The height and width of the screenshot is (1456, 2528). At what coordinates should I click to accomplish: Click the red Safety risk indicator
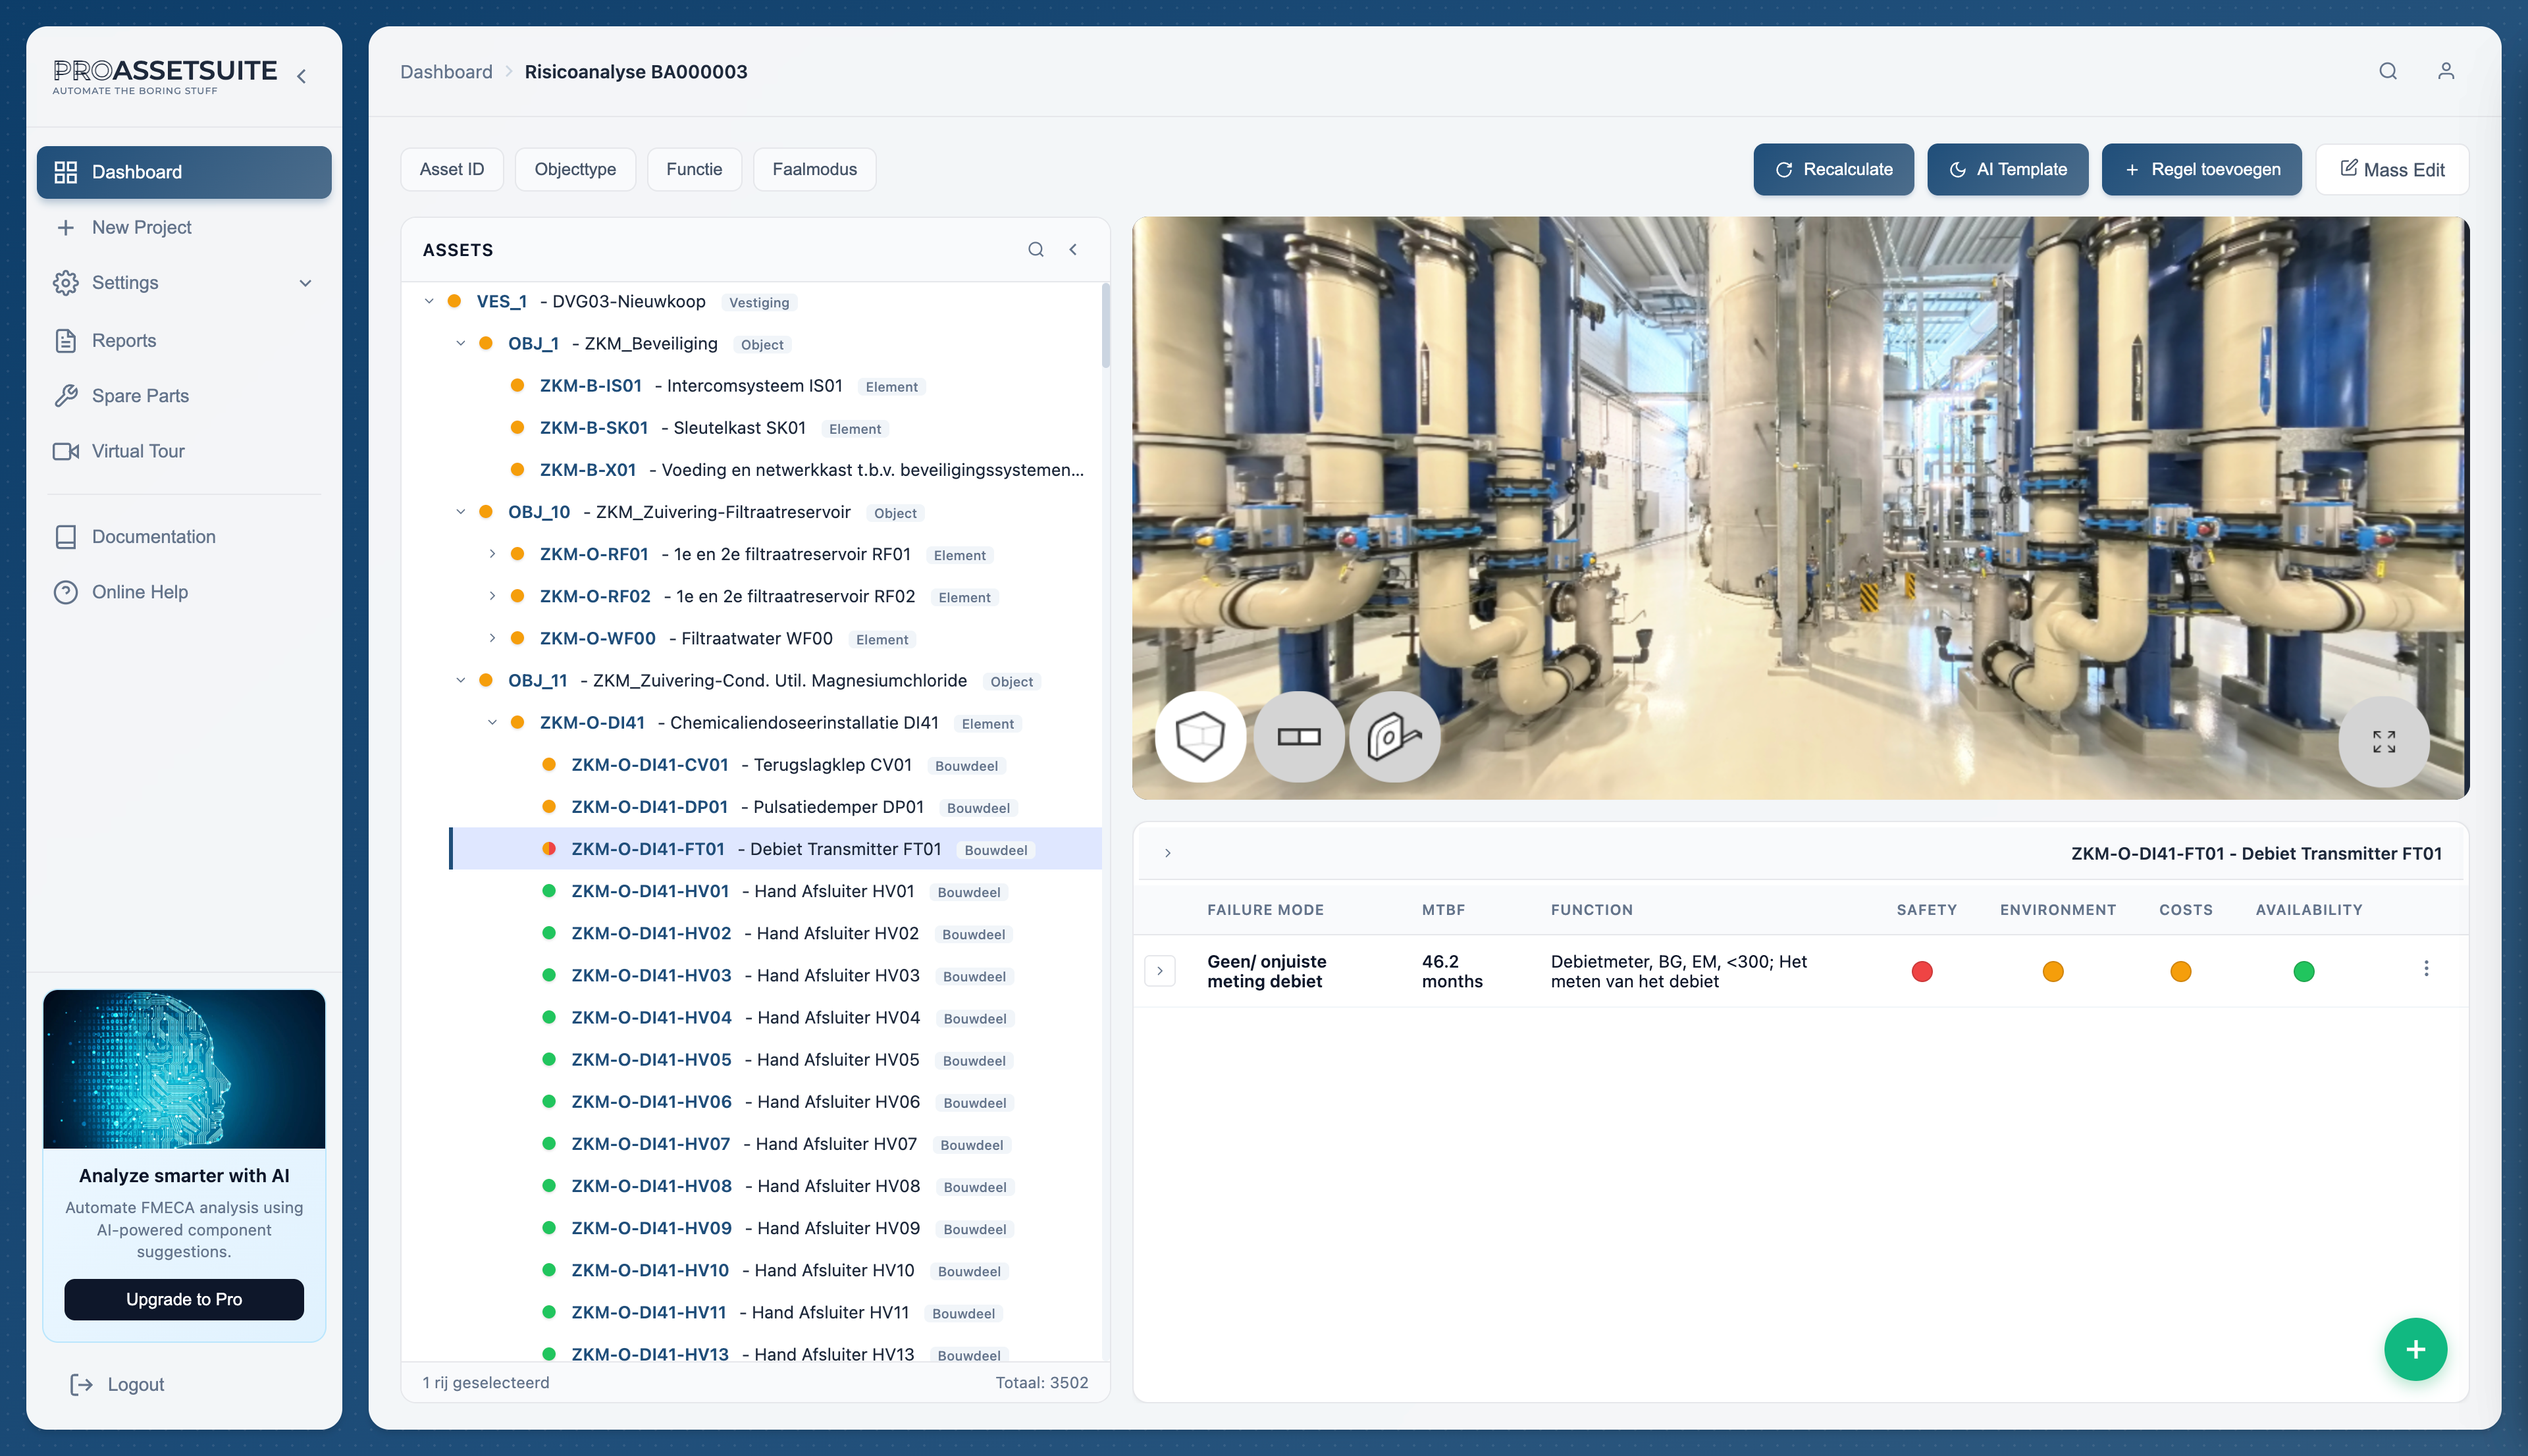tap(1921, 971)
